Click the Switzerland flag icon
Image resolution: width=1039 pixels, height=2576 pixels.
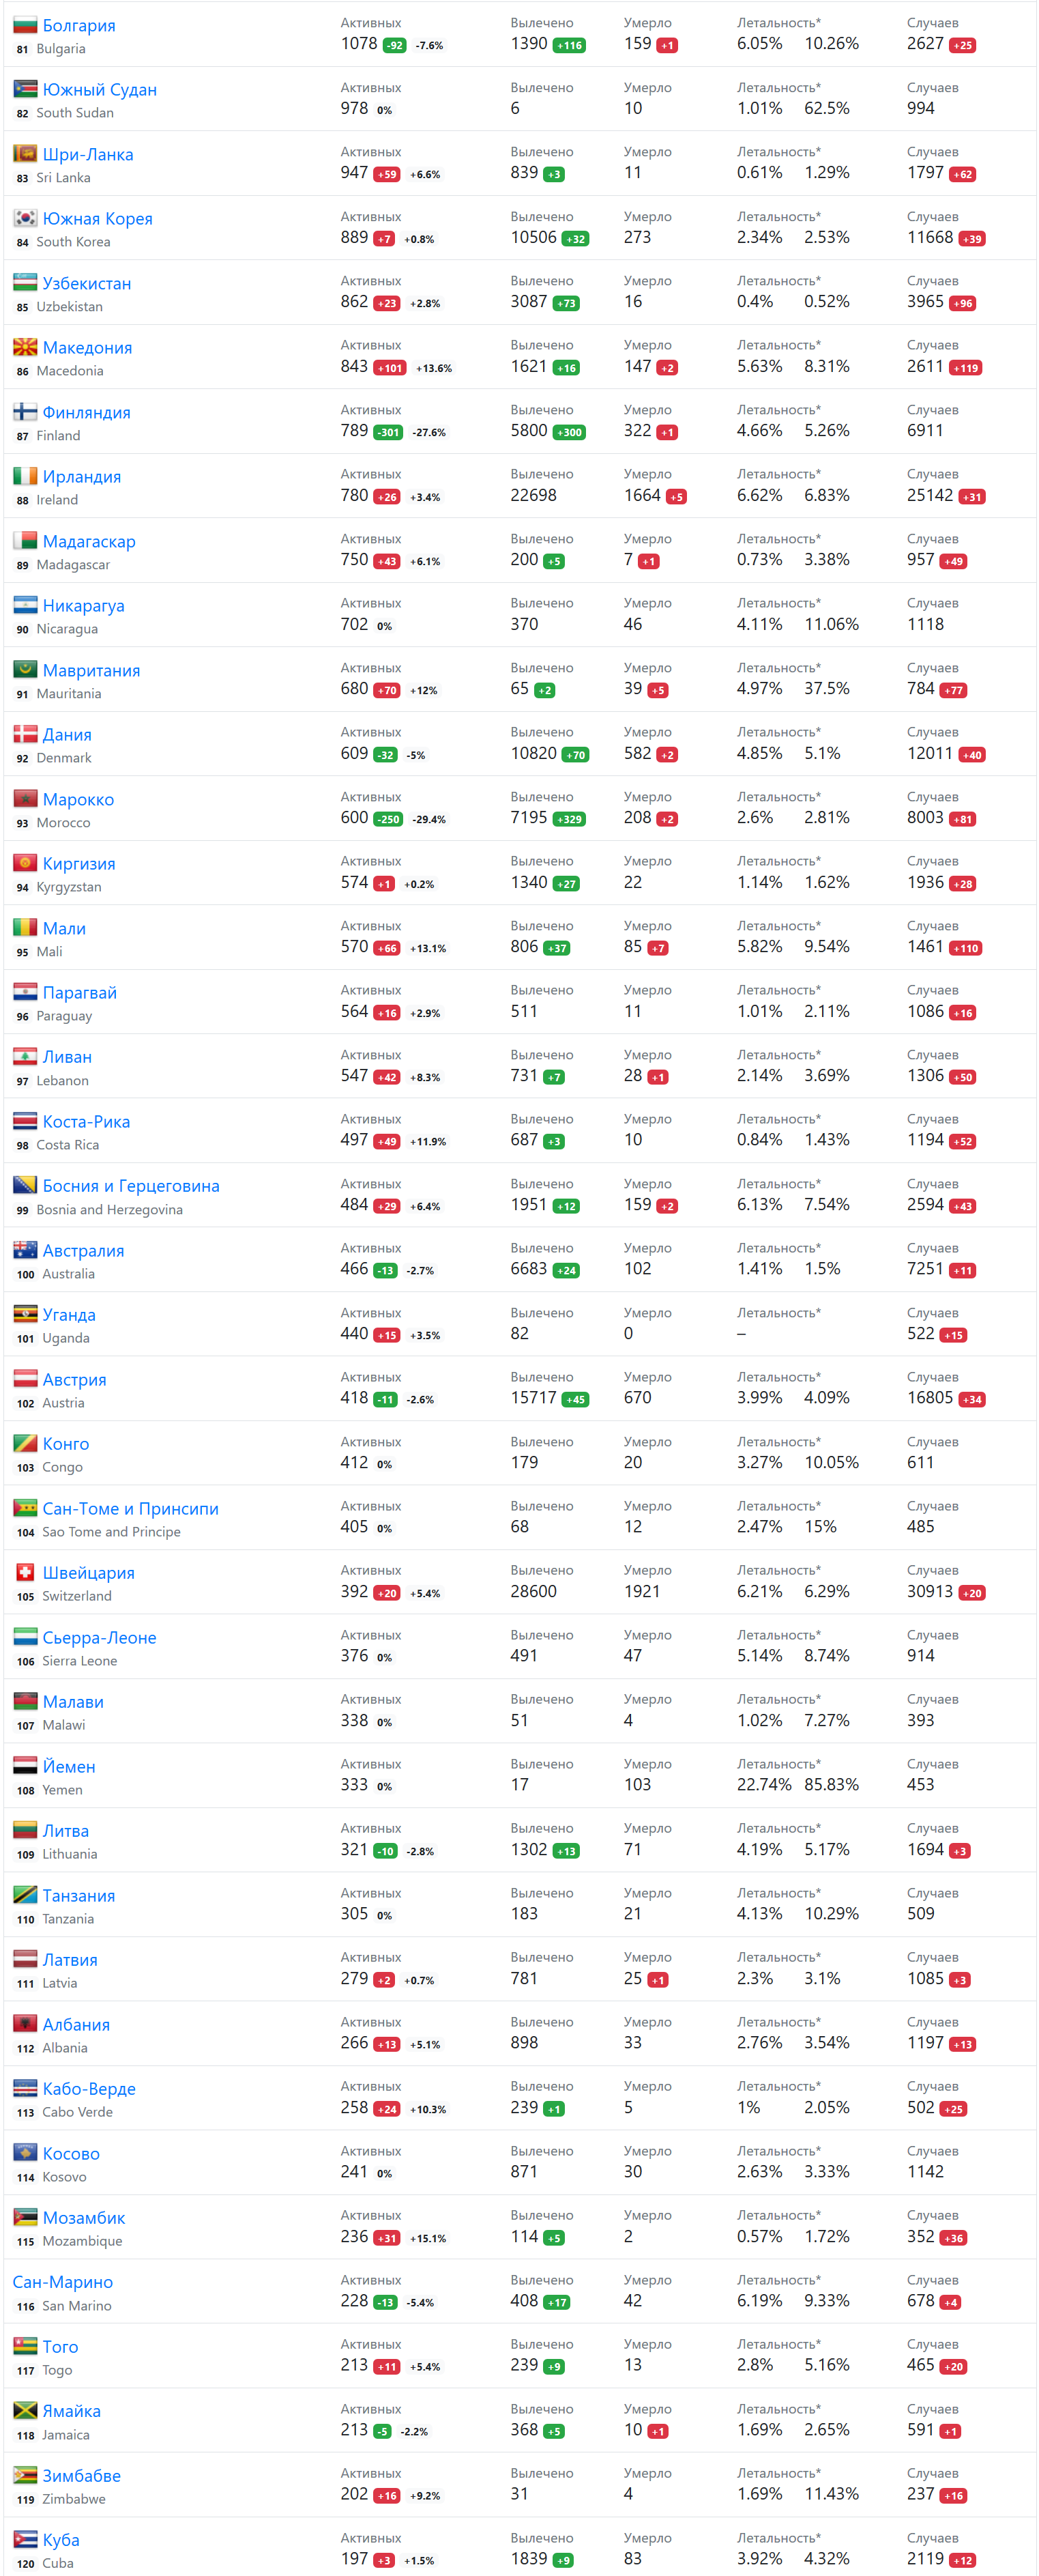click(x=25, y=1572)
